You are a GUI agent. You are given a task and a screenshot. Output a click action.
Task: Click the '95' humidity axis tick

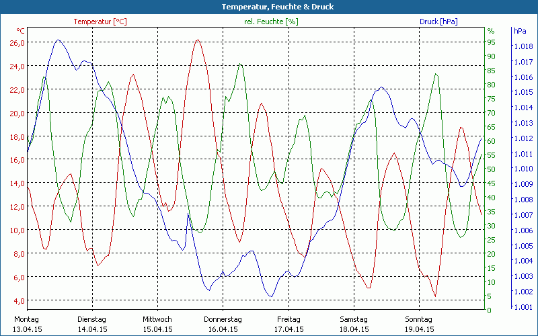tap(491, 42)
